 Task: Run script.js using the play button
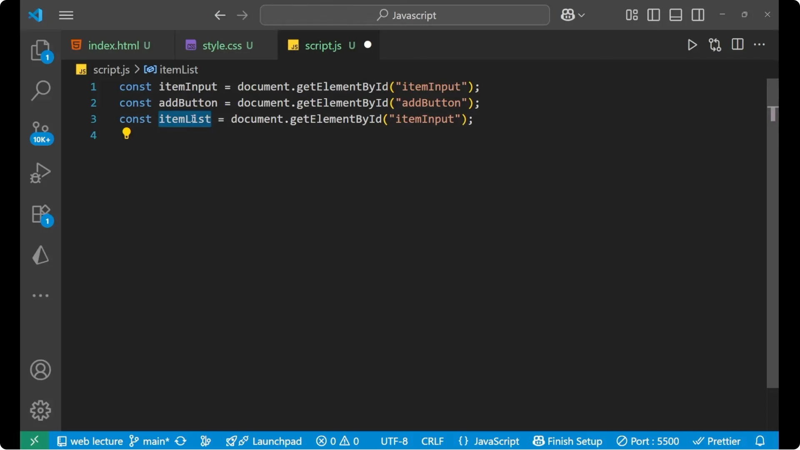(692, 45)
